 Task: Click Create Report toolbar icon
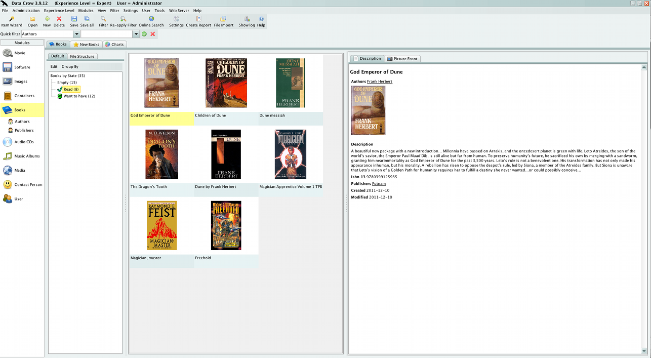(x=198, y=21)
